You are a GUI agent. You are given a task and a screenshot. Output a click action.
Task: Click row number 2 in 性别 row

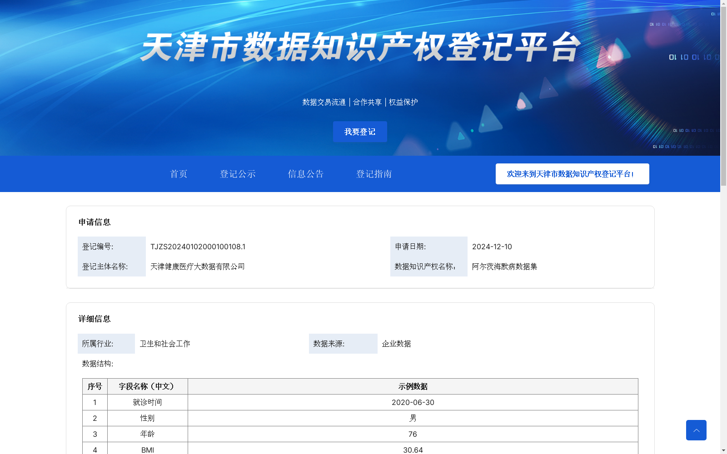tap(95, 418)
